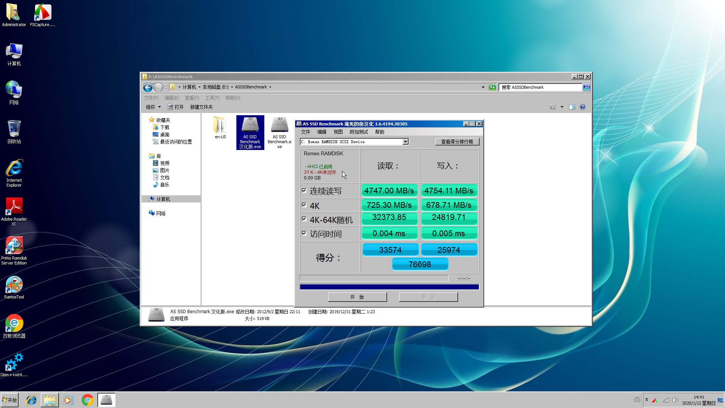Click the blue help icon in Explorer
This screenshot has height=408, width=725.
[583, 107]
